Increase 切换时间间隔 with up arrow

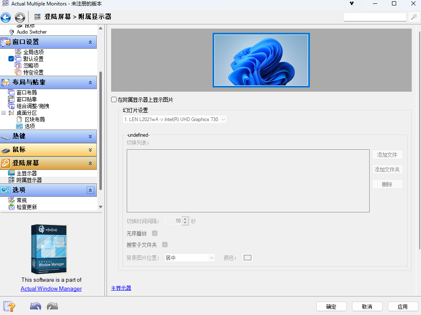point(185,219)
